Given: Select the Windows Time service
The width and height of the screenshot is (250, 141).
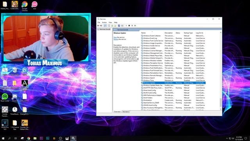Looking at the screenshot, I should [173, 80].
